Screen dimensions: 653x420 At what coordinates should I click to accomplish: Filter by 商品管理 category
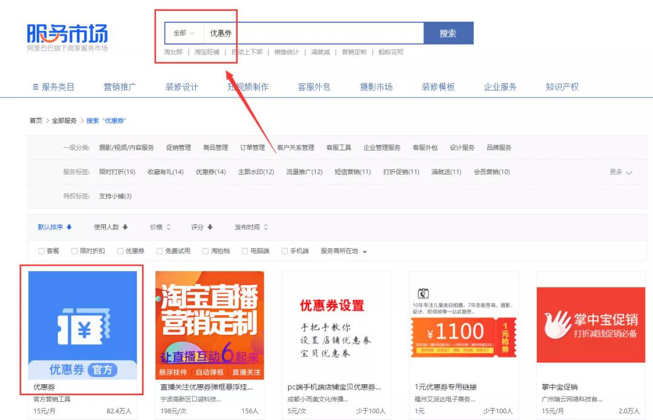coord(216,147)
